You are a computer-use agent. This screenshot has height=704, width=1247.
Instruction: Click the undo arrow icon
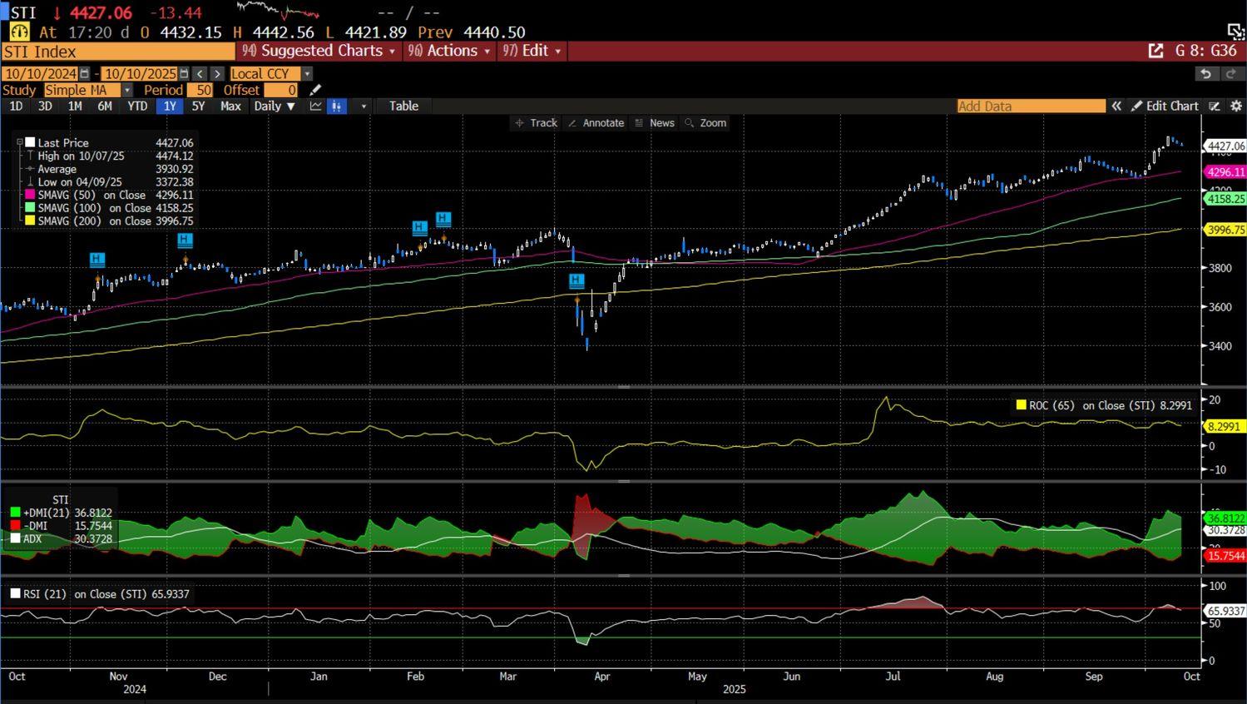point(1205,73)
